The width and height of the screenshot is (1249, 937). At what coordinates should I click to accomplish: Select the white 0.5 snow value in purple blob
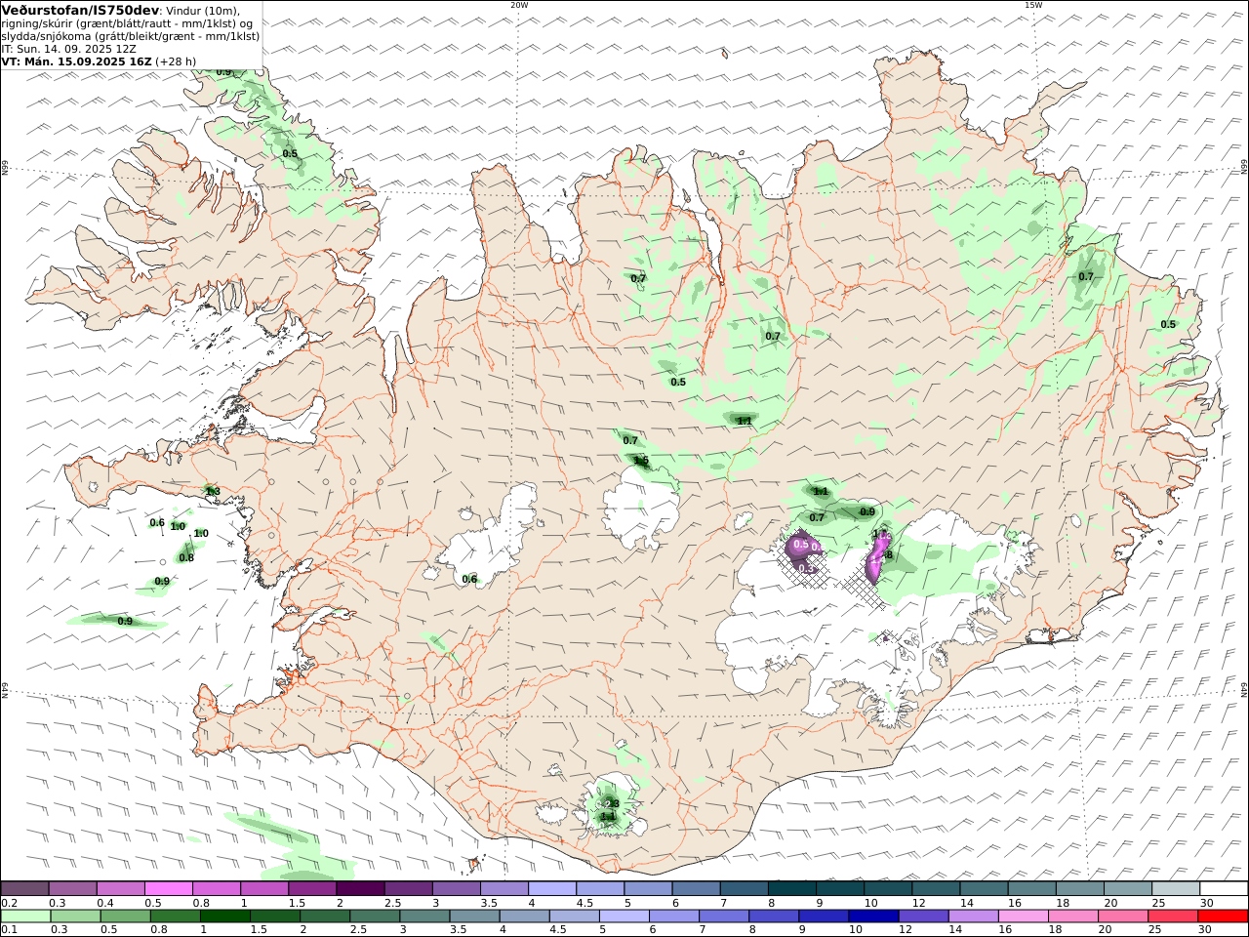coord(801,544)
